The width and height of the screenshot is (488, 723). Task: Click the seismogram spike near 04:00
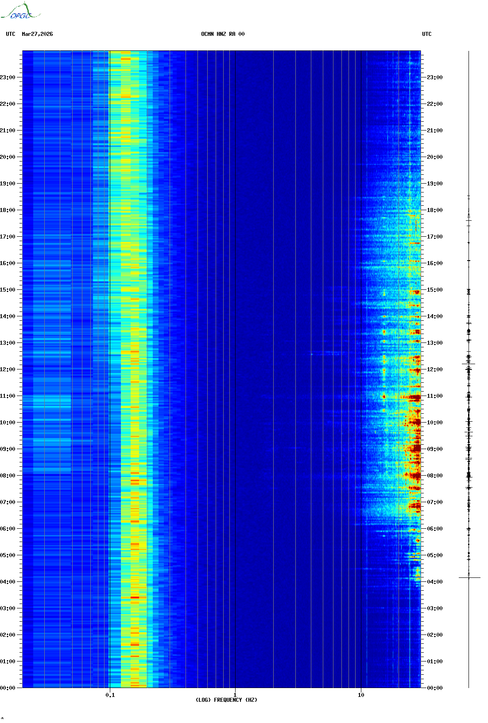pyautogui.click(x=469, y=577)
